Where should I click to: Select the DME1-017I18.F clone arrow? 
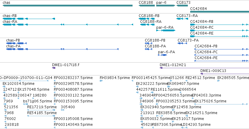pos(54,68)
